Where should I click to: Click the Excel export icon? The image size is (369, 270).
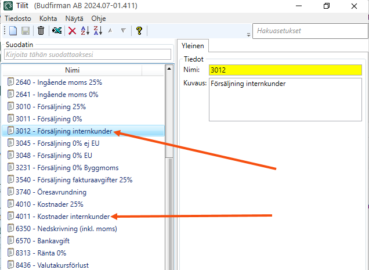pyautogui.click(x=57, y=31)
